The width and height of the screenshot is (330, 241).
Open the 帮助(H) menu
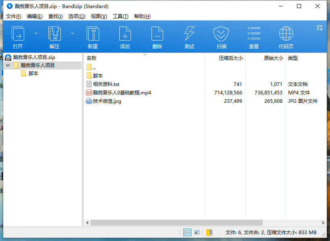click(142, 16)
